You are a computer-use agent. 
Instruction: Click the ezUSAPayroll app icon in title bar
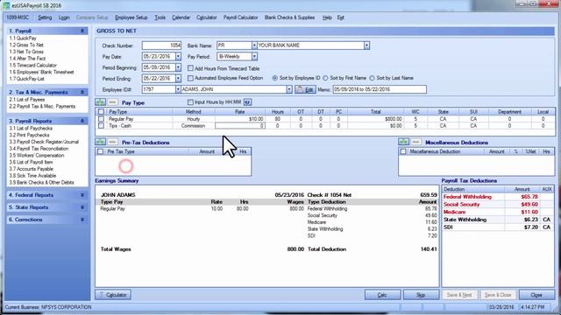coord(6,5)
